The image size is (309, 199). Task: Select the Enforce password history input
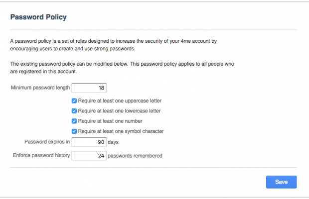coord(89,156)
